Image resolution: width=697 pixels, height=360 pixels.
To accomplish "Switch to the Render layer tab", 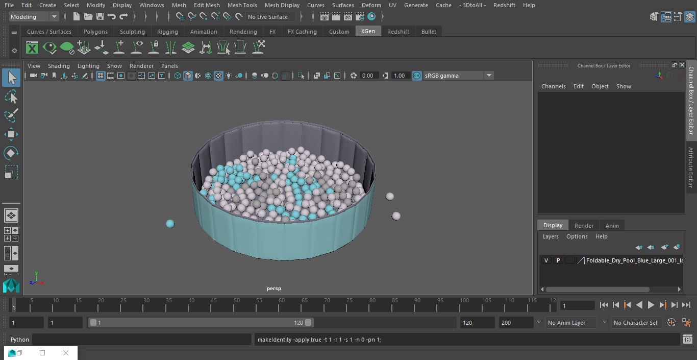I will pyautogui.click(x=584, y=226).
